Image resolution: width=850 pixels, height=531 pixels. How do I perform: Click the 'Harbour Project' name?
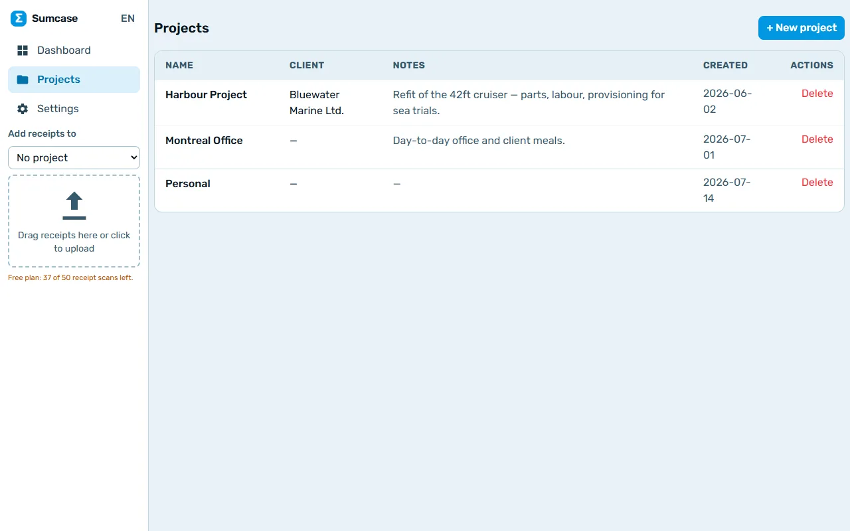point(206,95)
